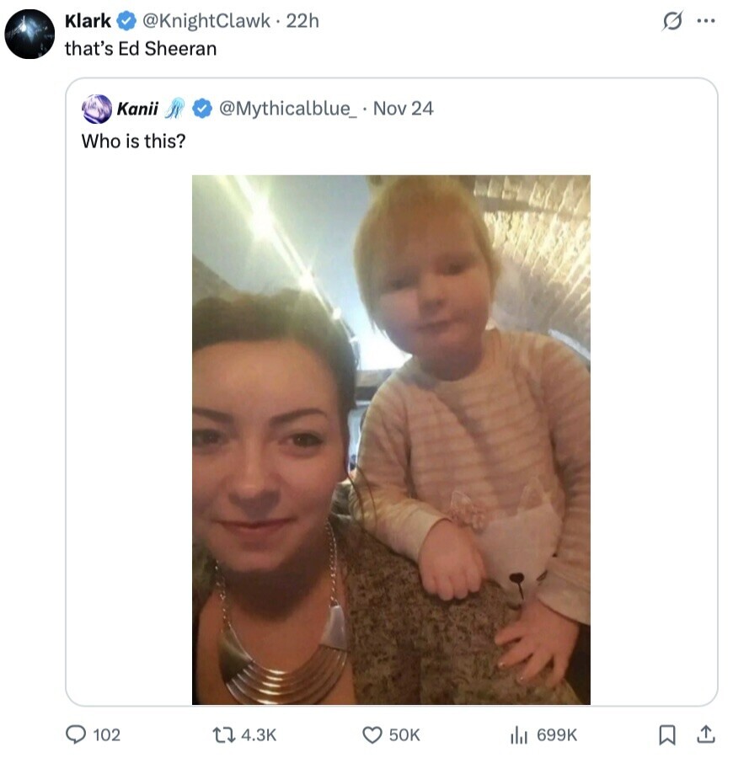Click Klark's blue verified badge
This screenshot has height=758, width=733.
[x=127, y=21]
